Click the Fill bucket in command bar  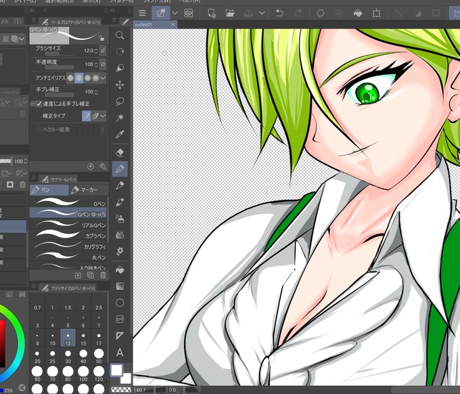point(358,13)
